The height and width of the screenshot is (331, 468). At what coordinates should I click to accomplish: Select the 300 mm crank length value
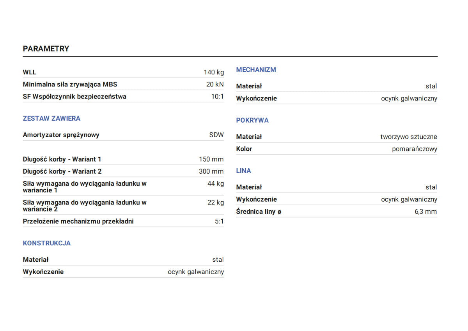pos(211,171)
